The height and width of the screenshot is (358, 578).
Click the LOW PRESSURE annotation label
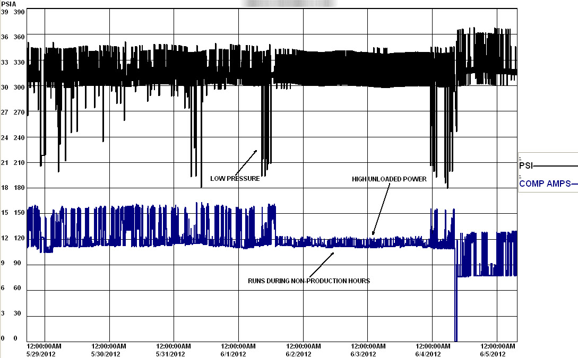click(x=235, y=179)
